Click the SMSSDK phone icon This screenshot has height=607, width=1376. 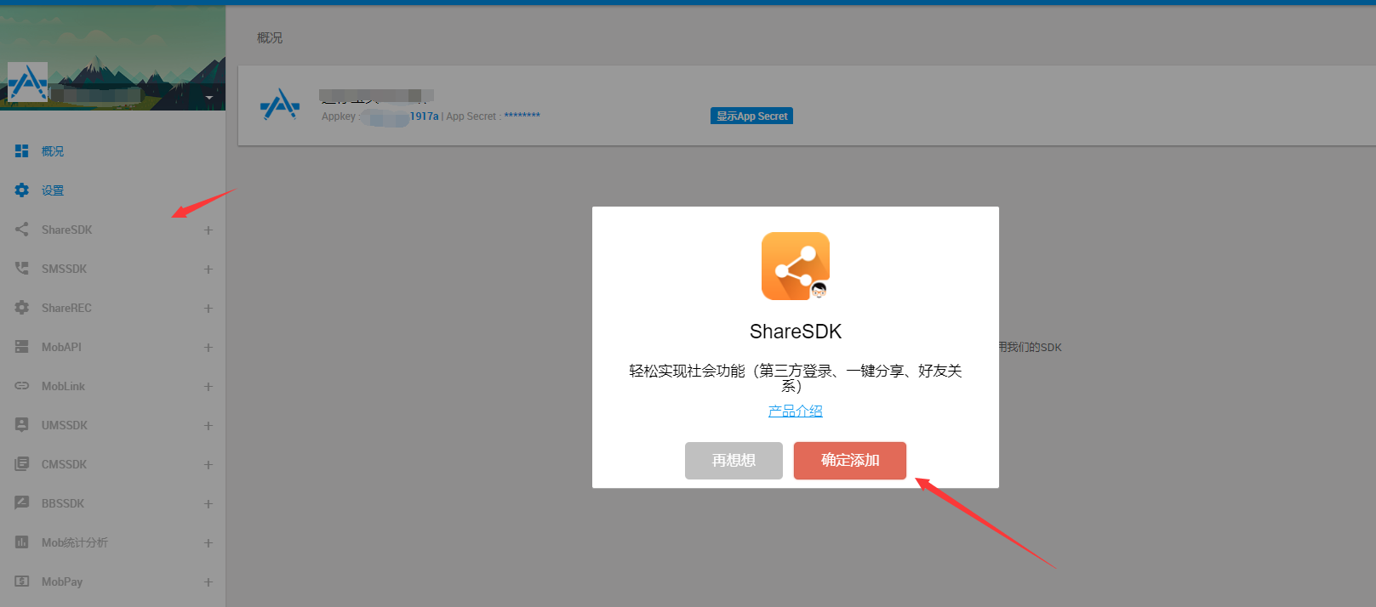point(22,268)
